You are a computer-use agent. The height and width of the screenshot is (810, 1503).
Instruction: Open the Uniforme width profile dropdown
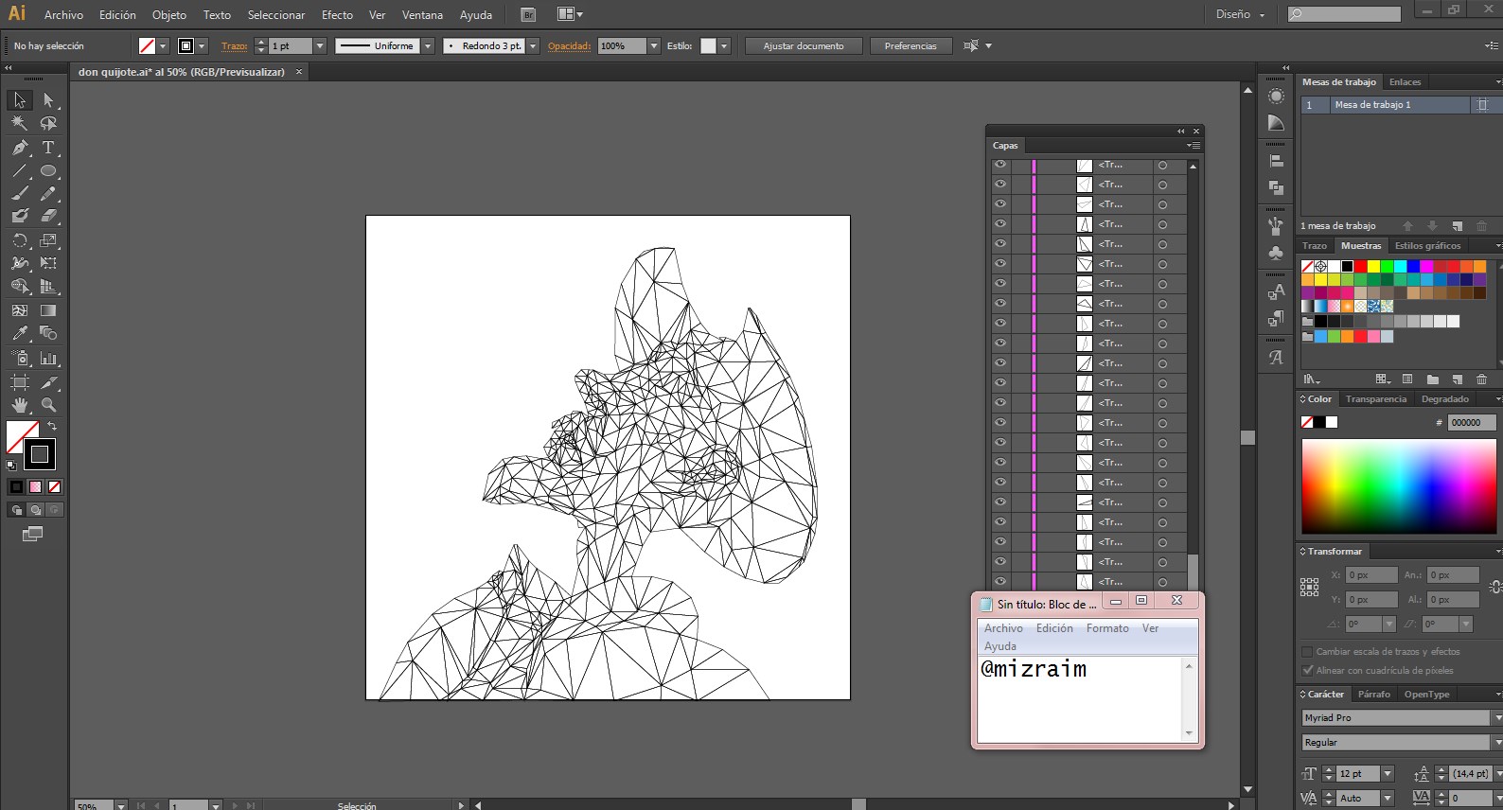pyautogui.click(x=428, y=45)
